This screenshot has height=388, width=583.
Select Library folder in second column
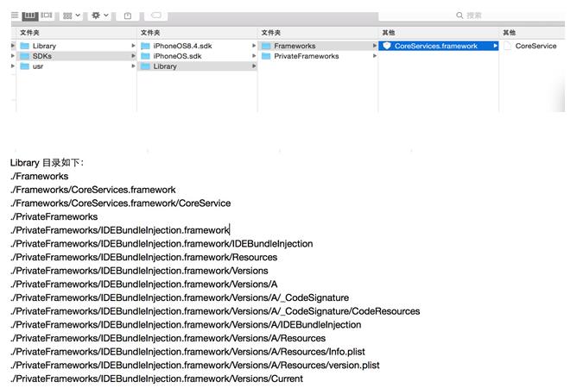164,66
